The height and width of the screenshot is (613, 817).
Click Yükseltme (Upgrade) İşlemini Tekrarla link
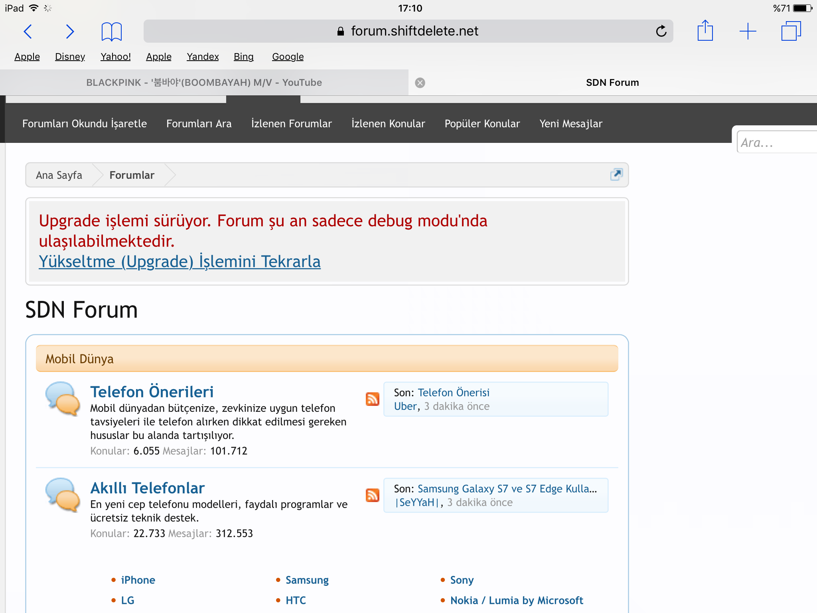click(180, 262)
